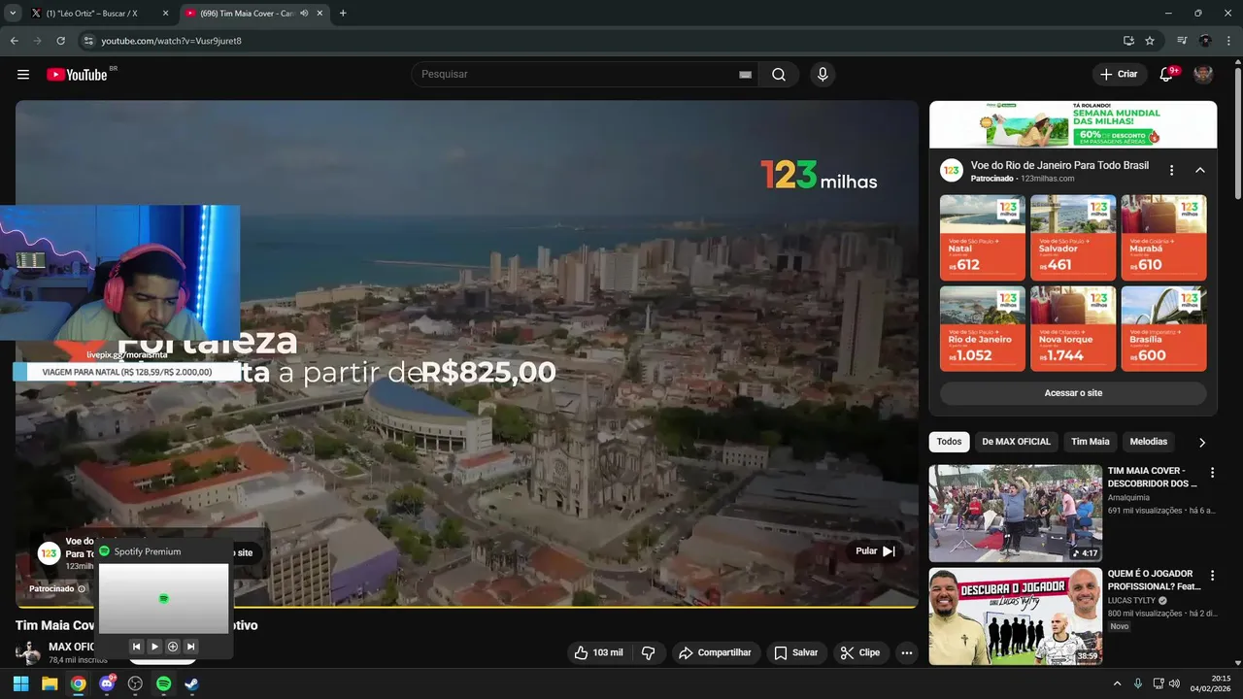Click the Patrocinado info icon on ad
Viewport: 1243px width, 699px height.
pos(82,588)
